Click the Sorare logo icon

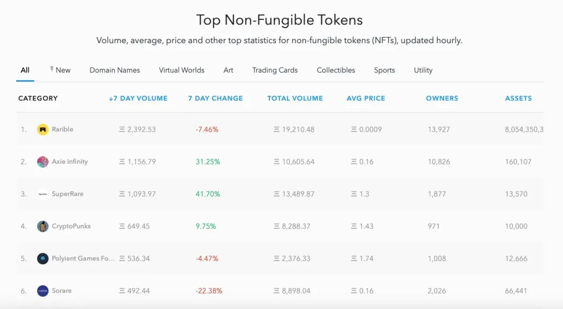click(43, 291)
